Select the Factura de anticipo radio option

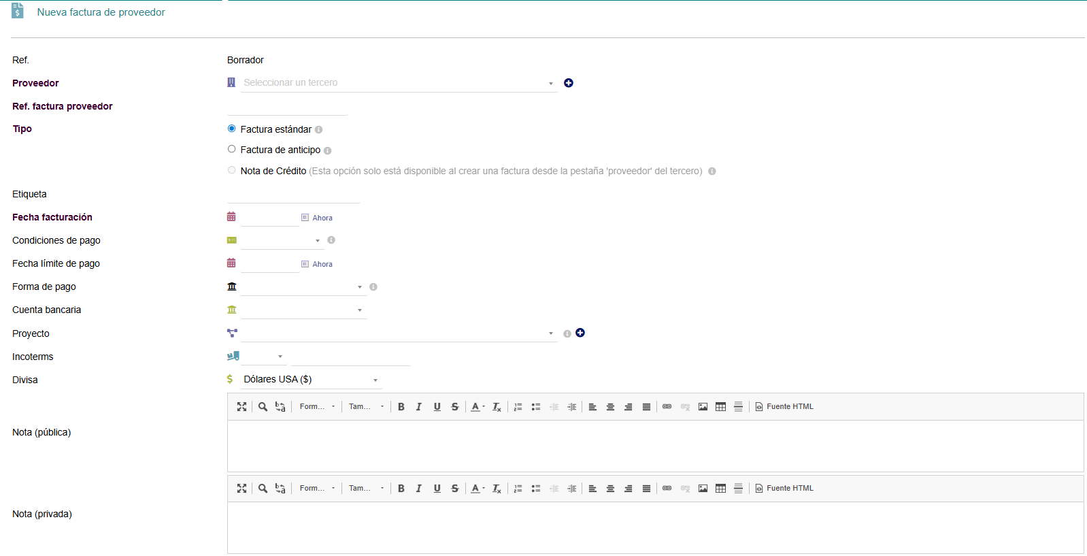point(232,149)
